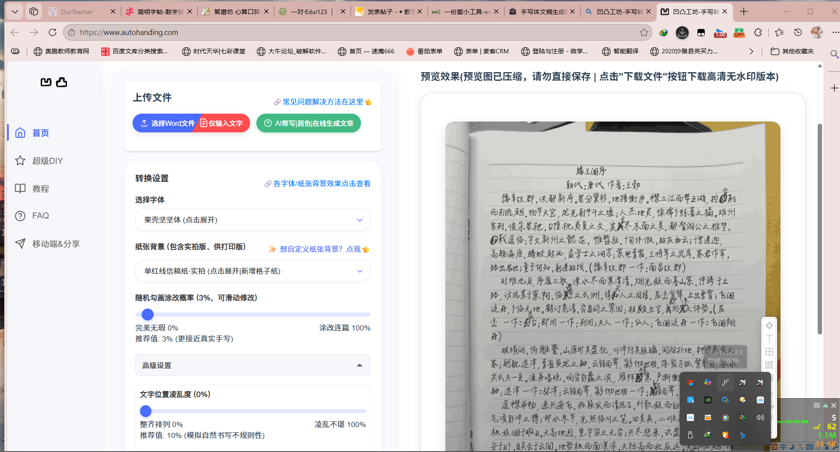Viewport: 840px width, 452px height.
Task: Open the 首页 home sidebar item
Action: point(40,133)
